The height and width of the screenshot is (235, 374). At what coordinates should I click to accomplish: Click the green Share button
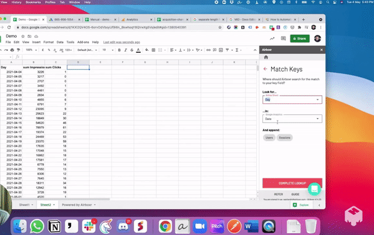300,39
